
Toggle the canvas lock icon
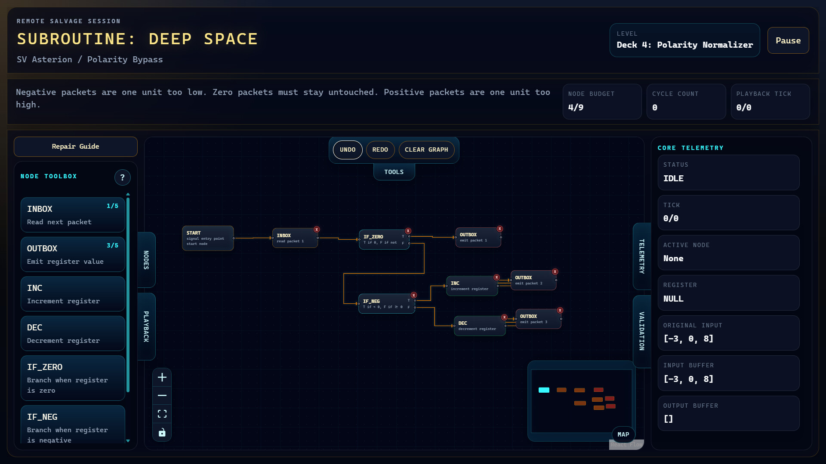point(162,432)
